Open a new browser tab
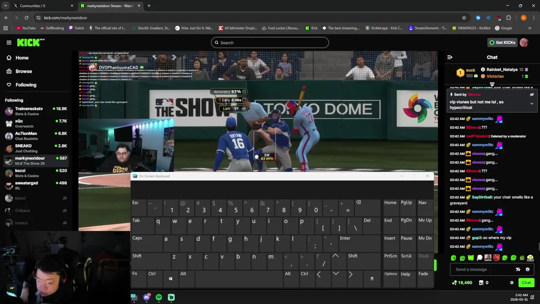 (x=149, y=6)
